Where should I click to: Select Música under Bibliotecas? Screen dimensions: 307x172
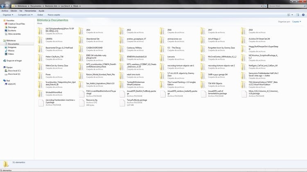coord(11,51)
